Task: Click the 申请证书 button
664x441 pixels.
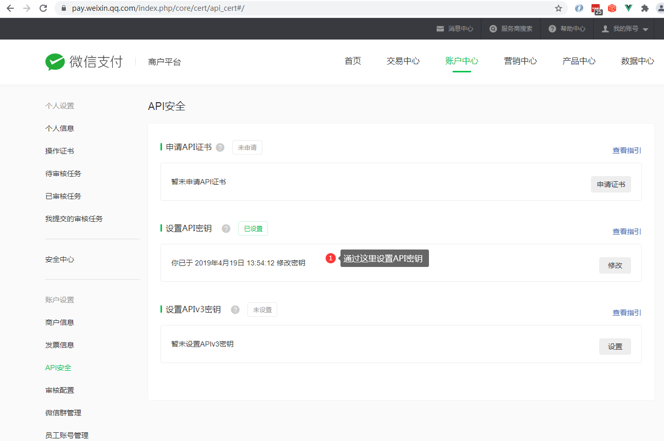Action: (x=611, y=184)
